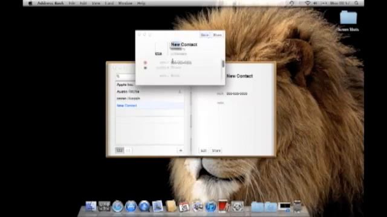Click the phone number field in card editor
The height and width of the screenshot is (217, 387).
pos(181,63)
